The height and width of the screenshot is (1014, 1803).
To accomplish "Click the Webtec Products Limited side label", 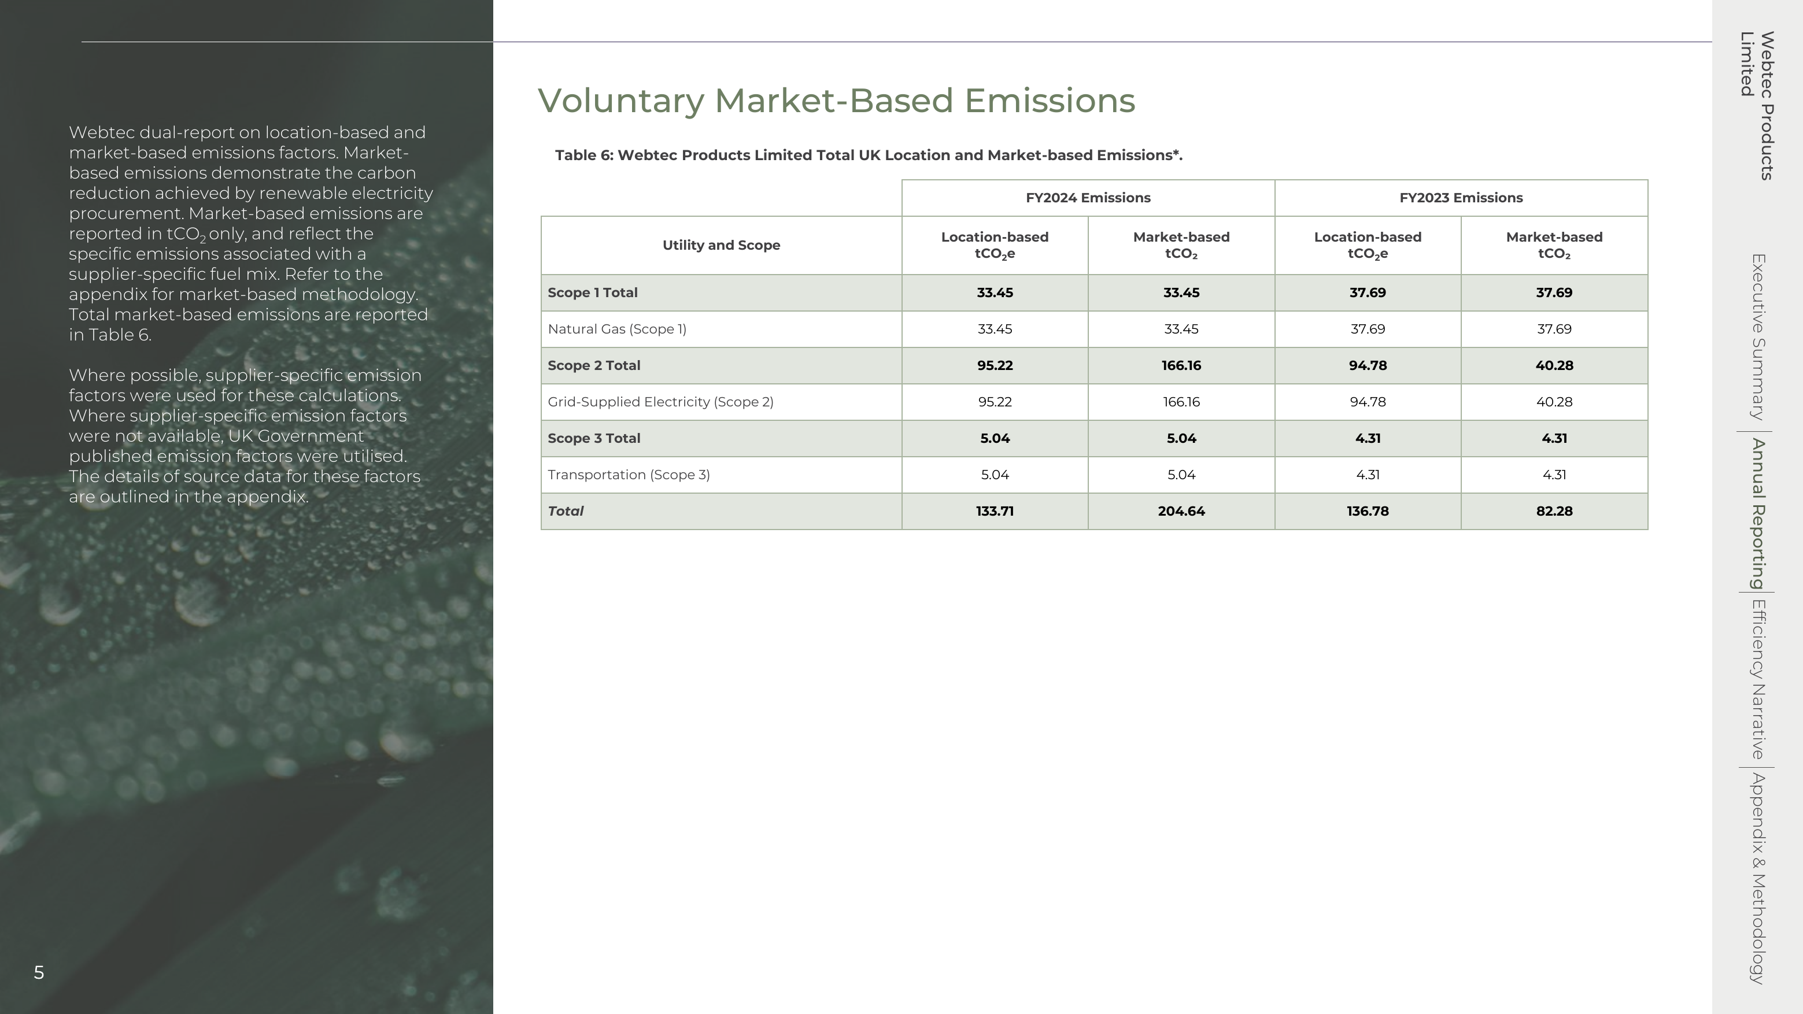I will click(x=1757, y=106).
